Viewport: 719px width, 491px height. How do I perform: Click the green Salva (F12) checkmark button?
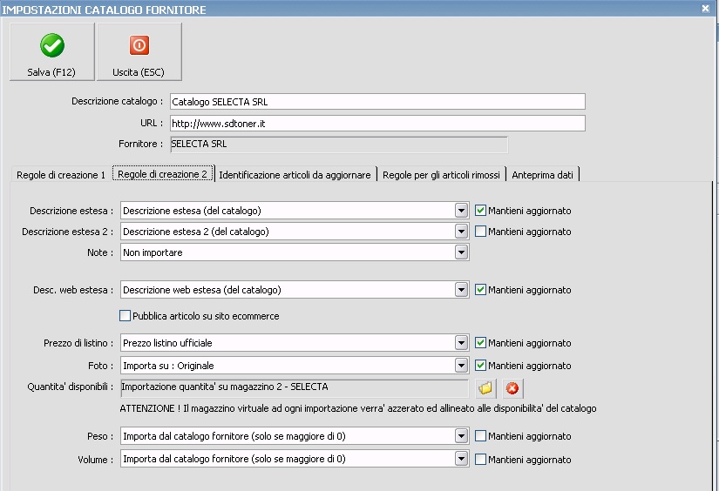(51, 51)
